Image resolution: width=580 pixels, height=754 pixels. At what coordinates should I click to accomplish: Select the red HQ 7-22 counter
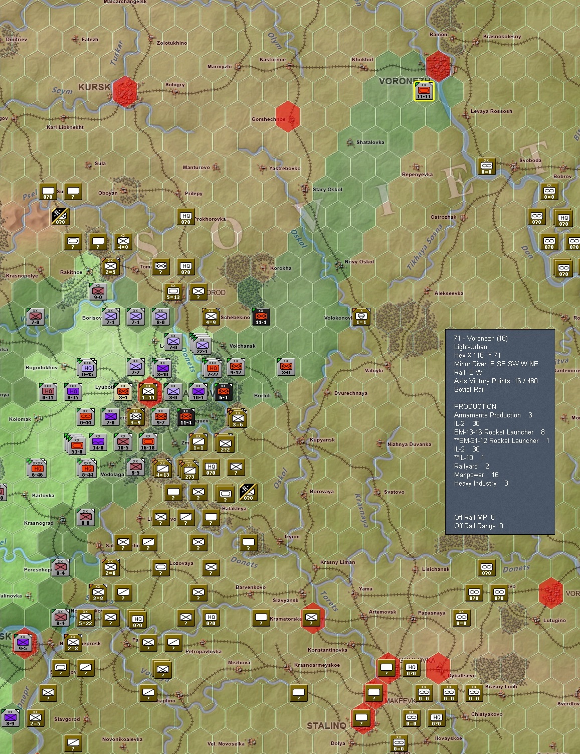(x=212, y=368)
